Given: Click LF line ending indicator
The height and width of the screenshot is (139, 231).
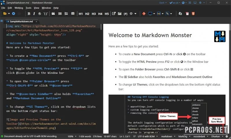Looking at the screenshot, I should 134,136.
